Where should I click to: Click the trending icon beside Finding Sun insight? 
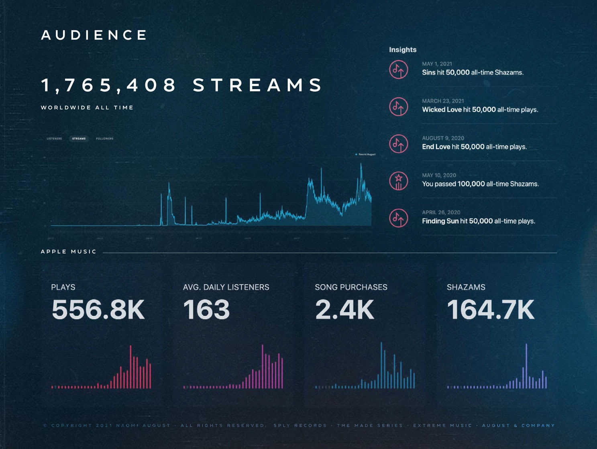(x=398, y=218)
